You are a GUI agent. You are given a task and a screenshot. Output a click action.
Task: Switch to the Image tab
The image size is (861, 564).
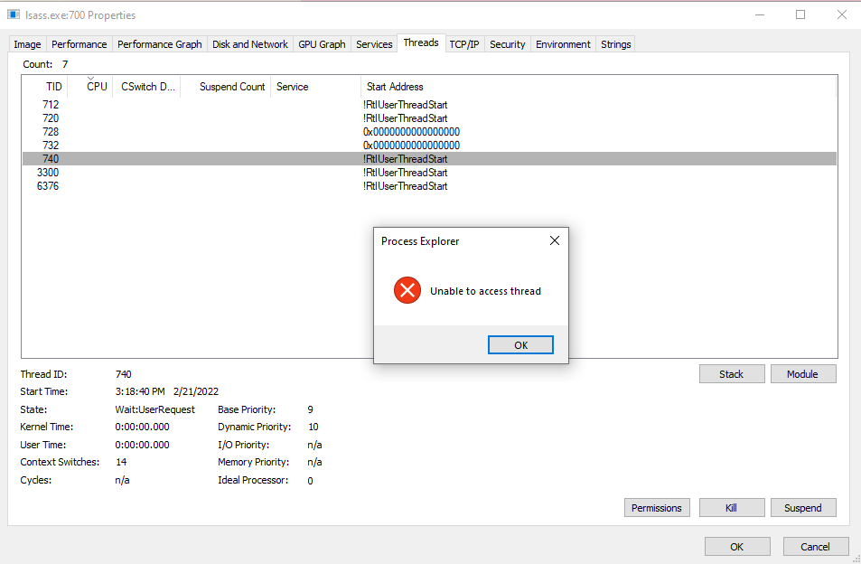(x=27, y=44)
